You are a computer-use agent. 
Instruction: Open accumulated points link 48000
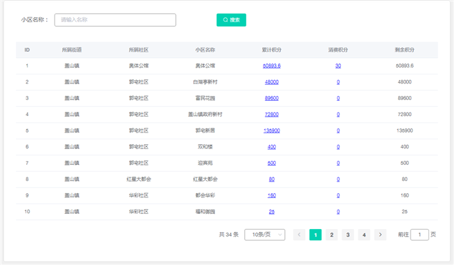(x=272, y=82)
